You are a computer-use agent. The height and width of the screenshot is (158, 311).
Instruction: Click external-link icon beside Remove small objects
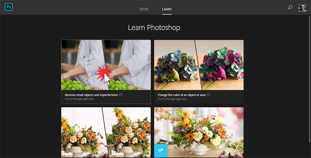click(x=121, y=95)
